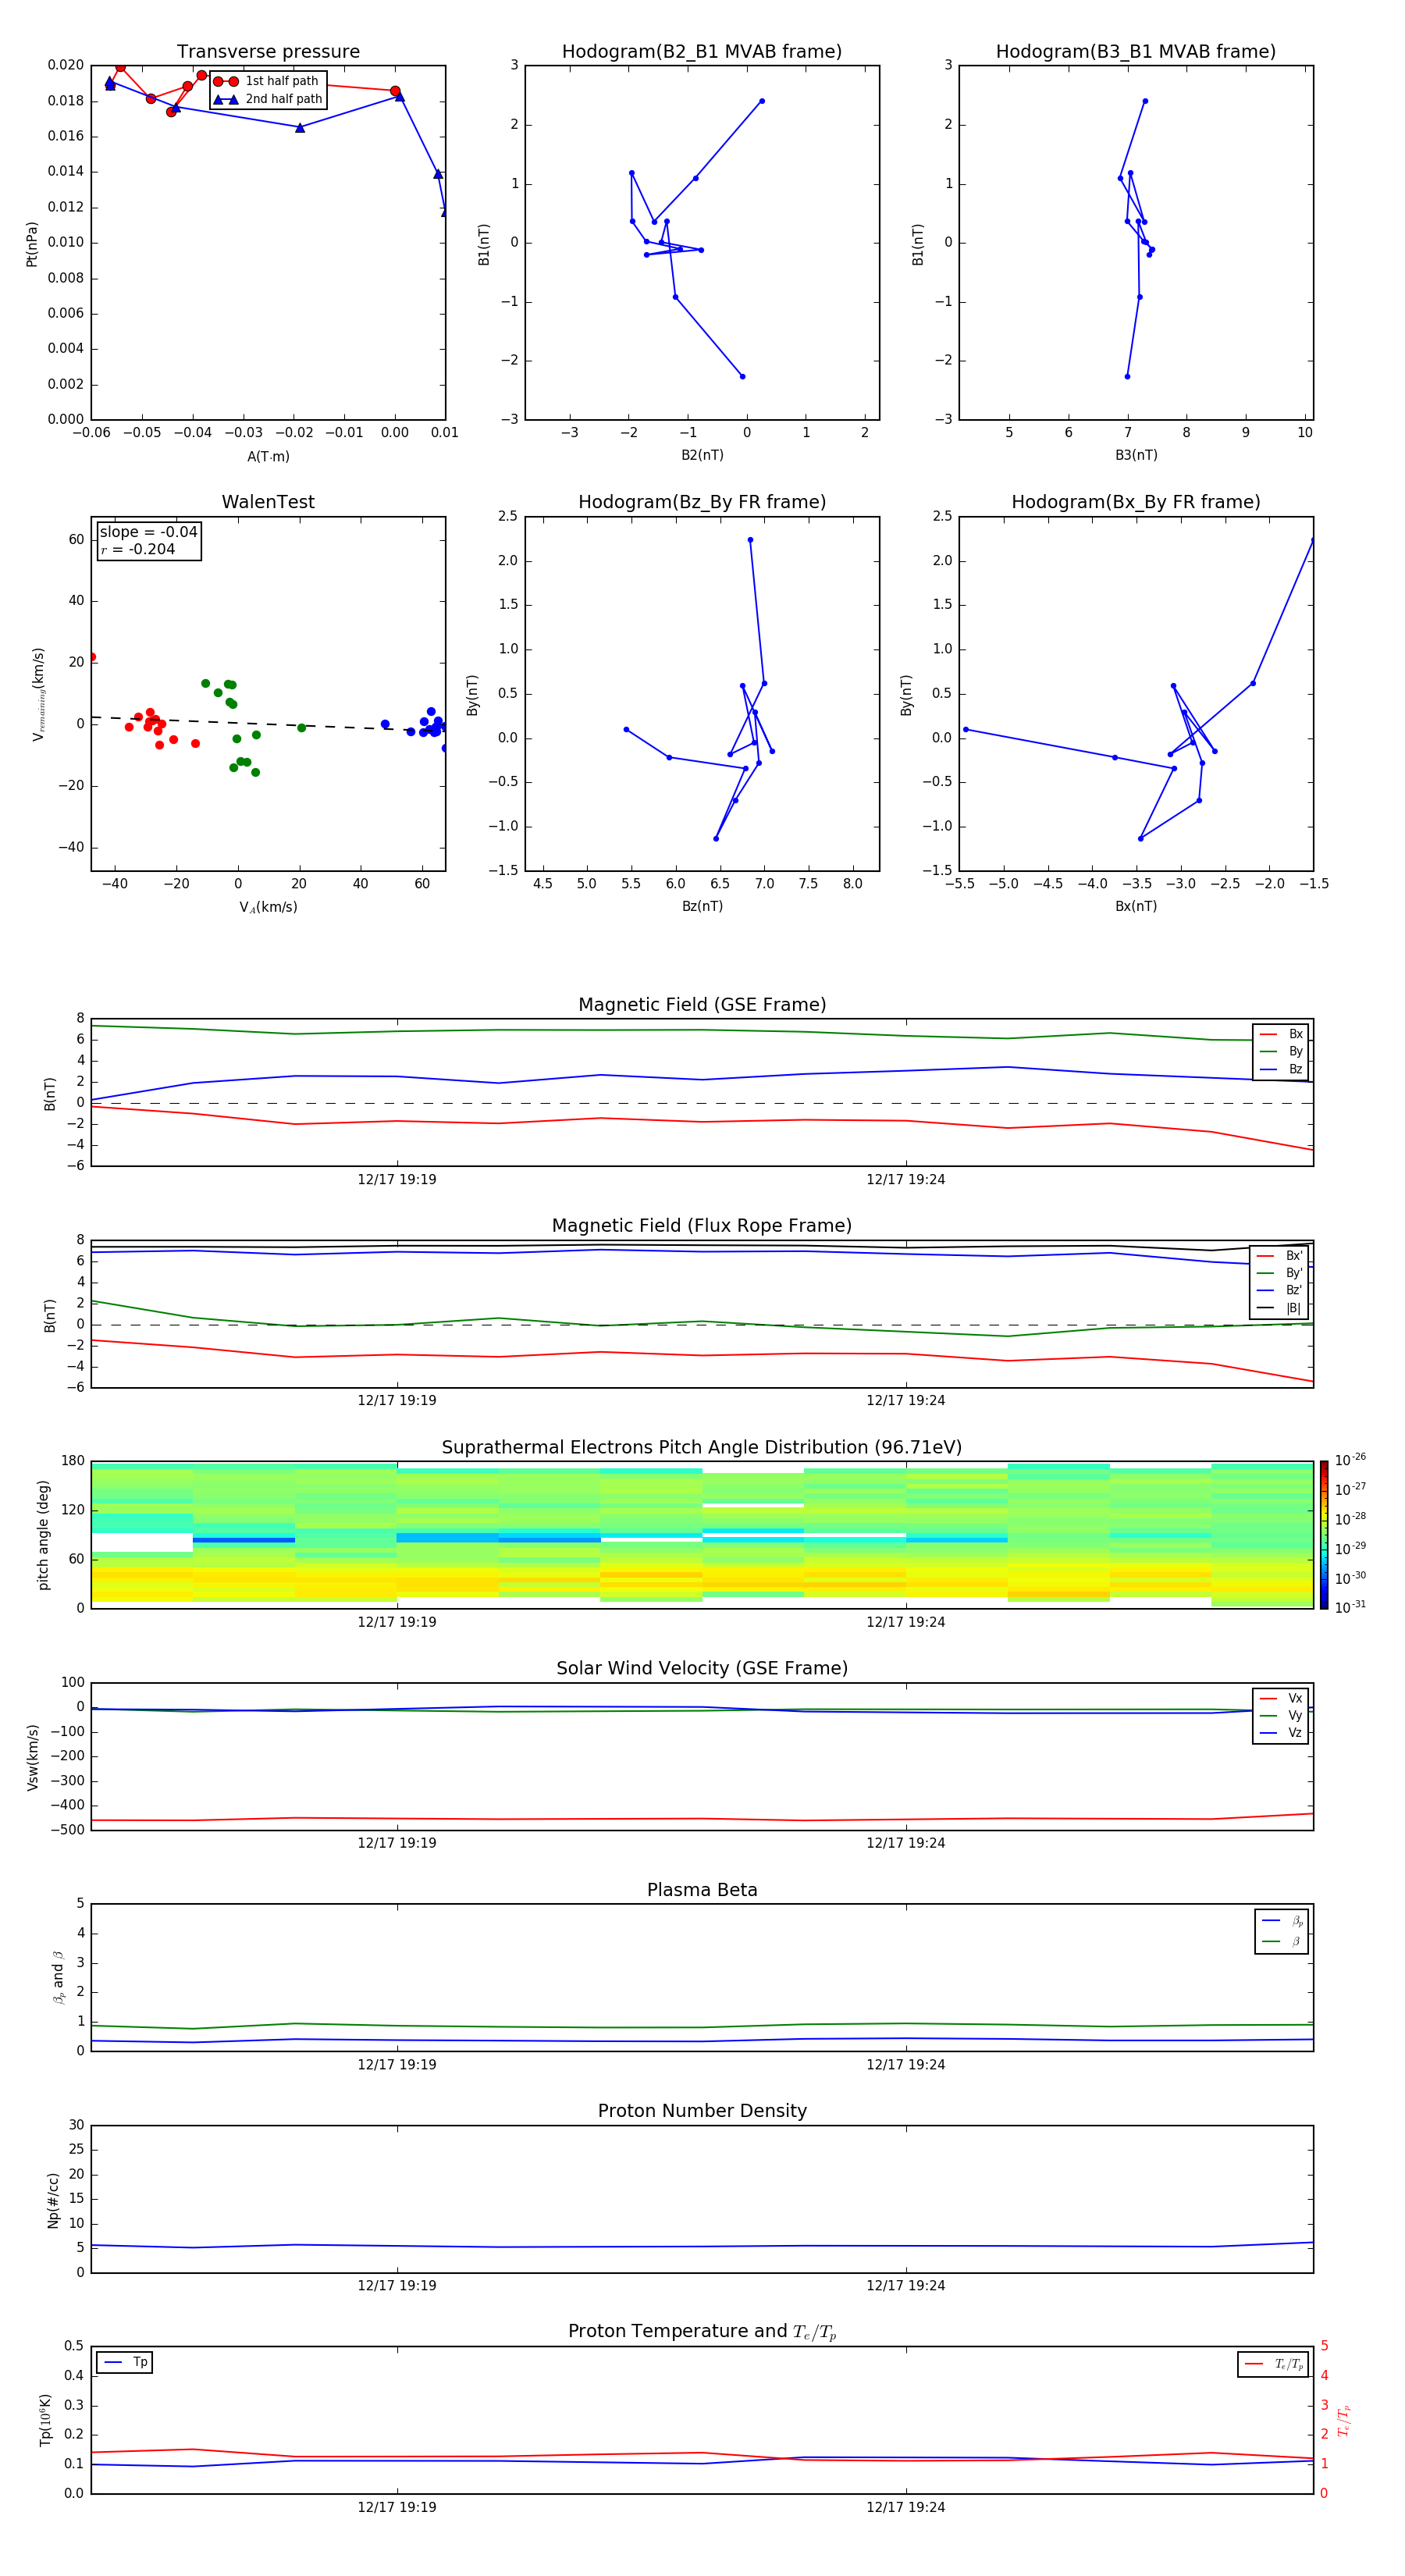
Task: Select Vz entry in solar wind legend
Action: 1281,1733
